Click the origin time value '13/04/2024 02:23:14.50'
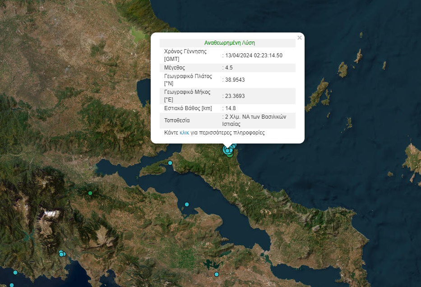The width and height of the screenshot is (421, 287). 254,56
